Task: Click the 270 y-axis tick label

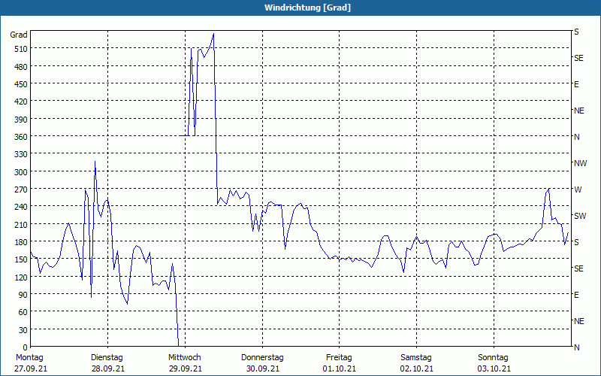Action: [20, 190]
